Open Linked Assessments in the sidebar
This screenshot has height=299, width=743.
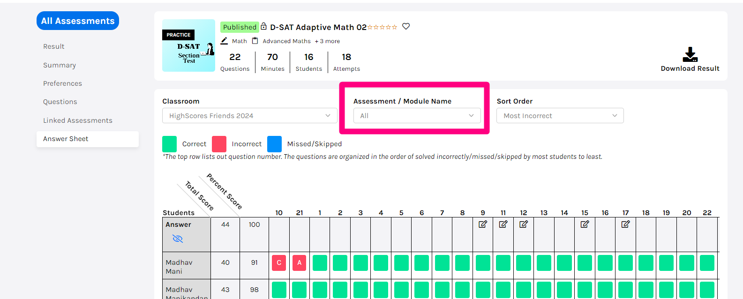coord(78,120)
